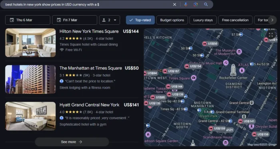Open Hyatt Grand Central New York listing

point(89,105)
